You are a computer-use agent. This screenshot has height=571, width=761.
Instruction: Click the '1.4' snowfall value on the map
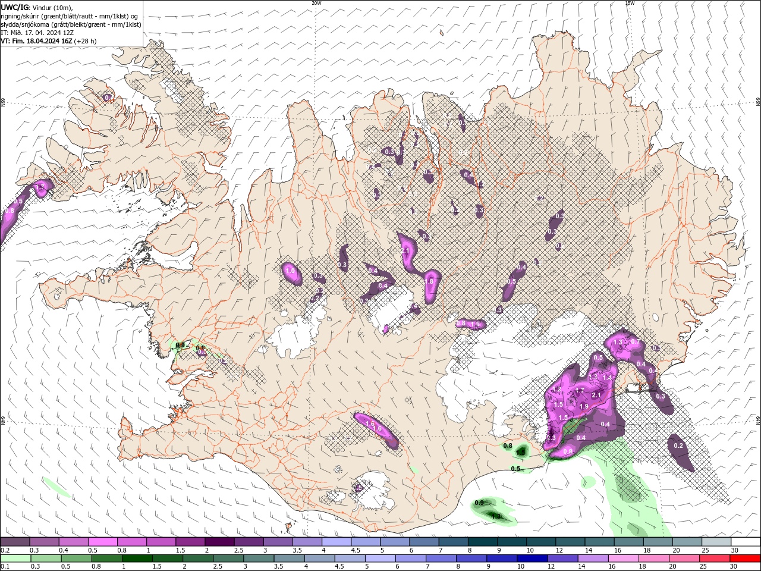tap(607, 378)
